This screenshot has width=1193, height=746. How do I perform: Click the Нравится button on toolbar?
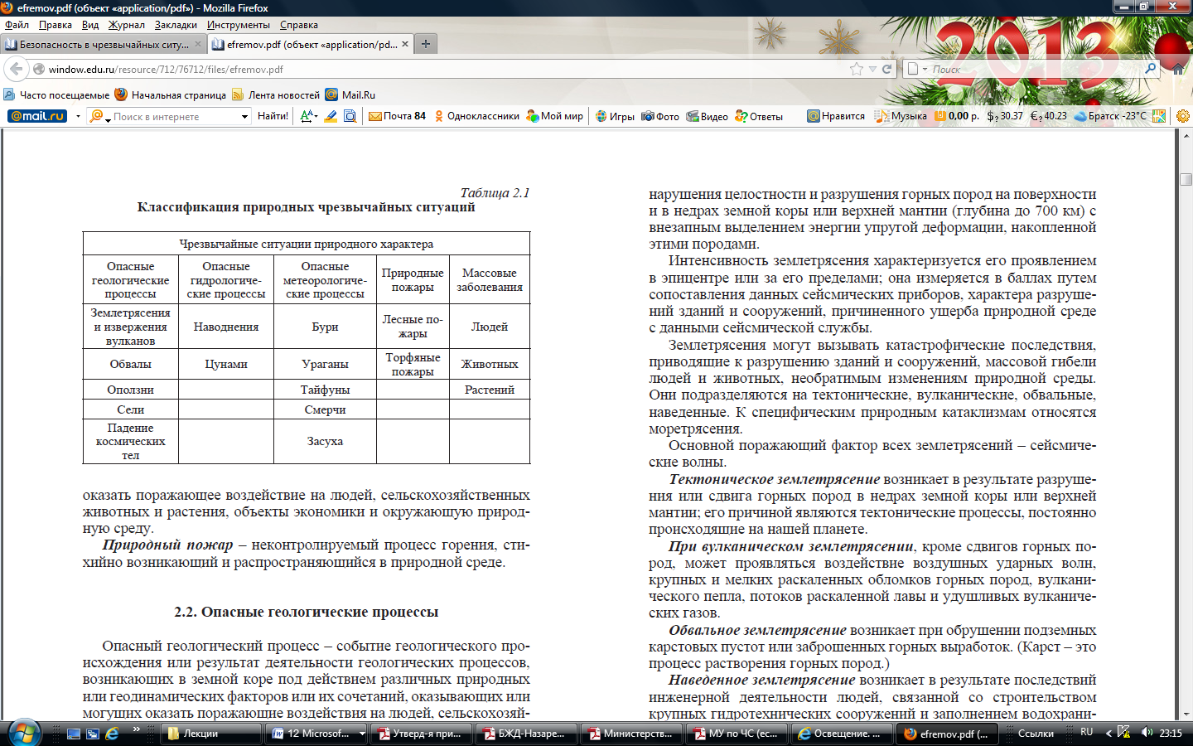836,116
